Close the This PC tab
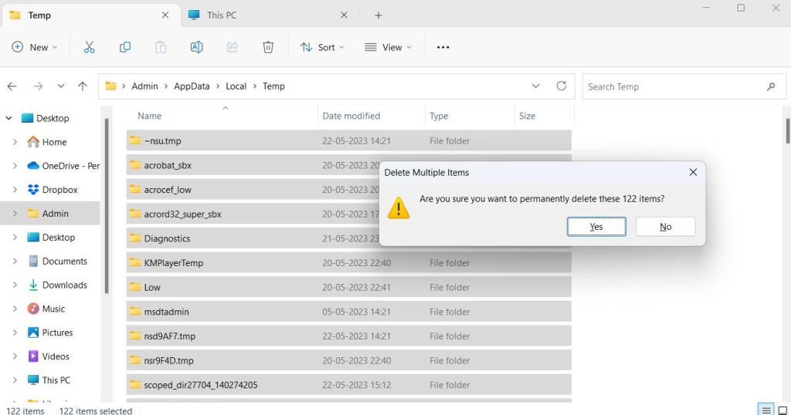The width and height of the screenshot is (791, 415). (x=344, y=15)
